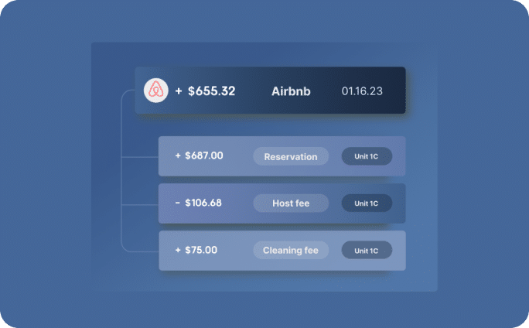Click the minus sign before $106.68

click(178, 203)
